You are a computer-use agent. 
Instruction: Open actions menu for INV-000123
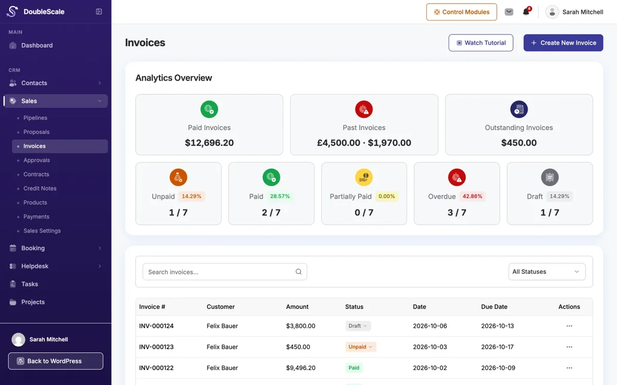click(x=569, y=347)
